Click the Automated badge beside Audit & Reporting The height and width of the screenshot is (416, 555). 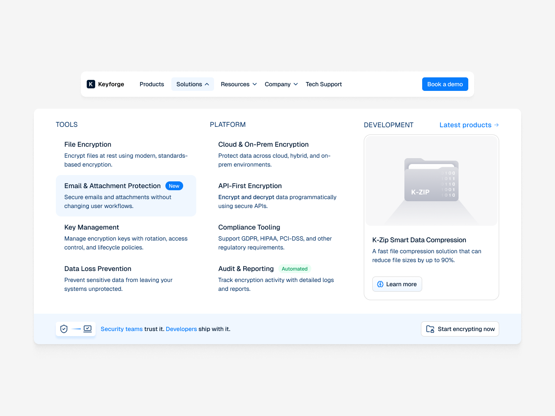click(295, 268)
